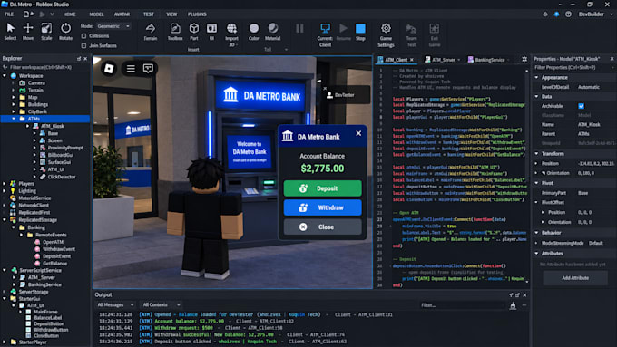Open the in-game hamburger menu

pos(131,68)
